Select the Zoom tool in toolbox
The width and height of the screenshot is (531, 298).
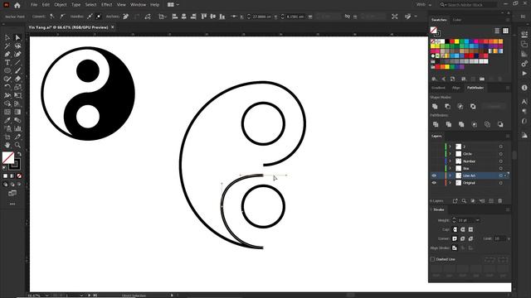tap(17, 145)
